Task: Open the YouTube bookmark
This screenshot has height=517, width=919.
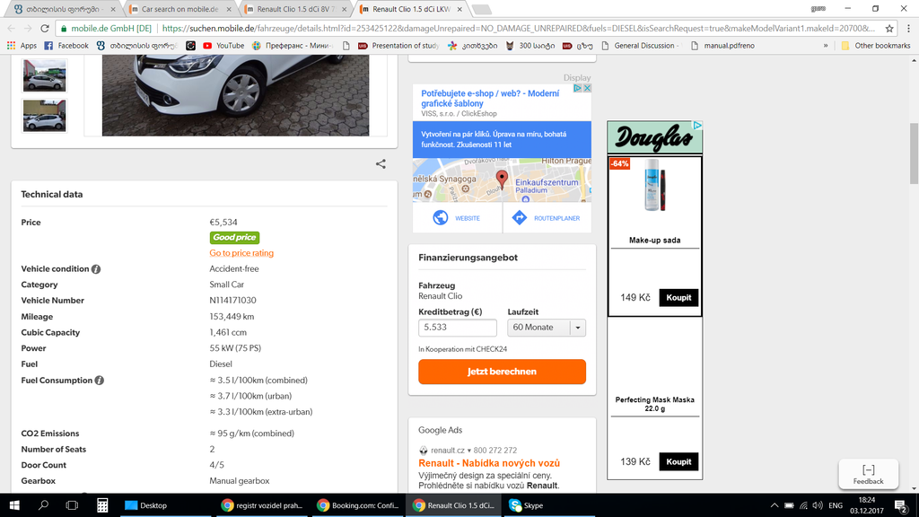Action: pos(223,46)
